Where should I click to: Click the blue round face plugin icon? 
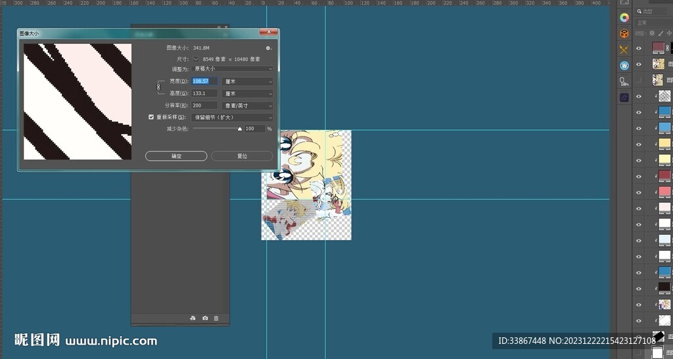pos(624,66)
